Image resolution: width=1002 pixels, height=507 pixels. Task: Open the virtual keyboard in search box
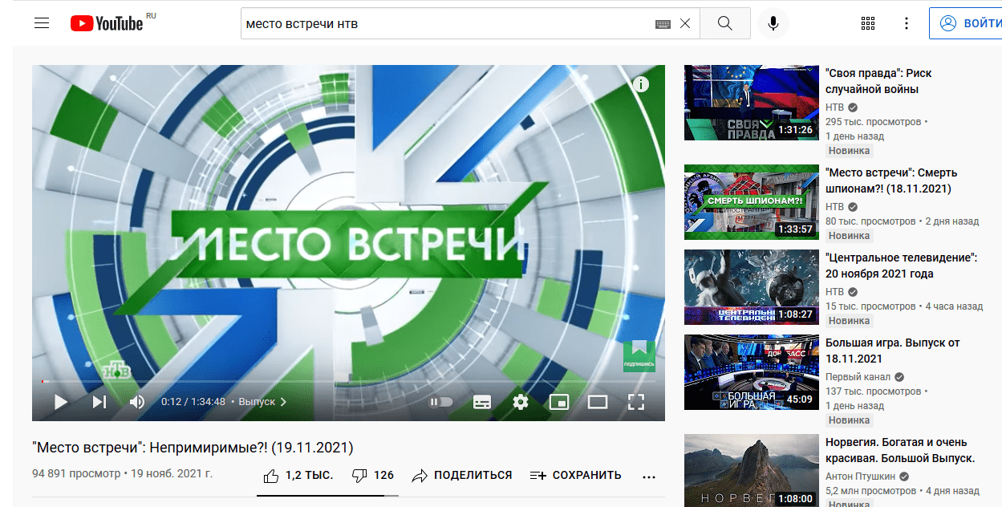662,24
